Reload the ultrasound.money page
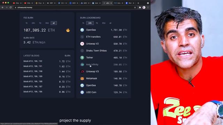This screenshot has height=125, width=223. click(10, 7)
